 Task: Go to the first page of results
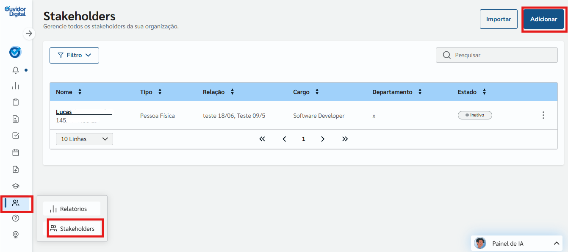point(262,139)
